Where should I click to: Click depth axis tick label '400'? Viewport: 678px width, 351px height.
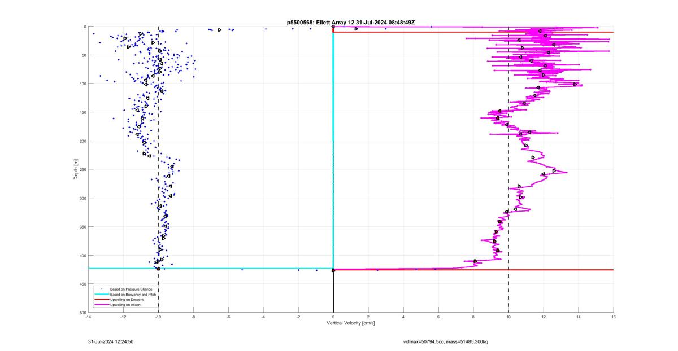(82, 255)
